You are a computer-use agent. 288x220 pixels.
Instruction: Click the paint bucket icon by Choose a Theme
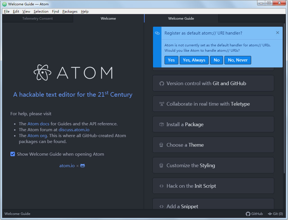(161, 145)
